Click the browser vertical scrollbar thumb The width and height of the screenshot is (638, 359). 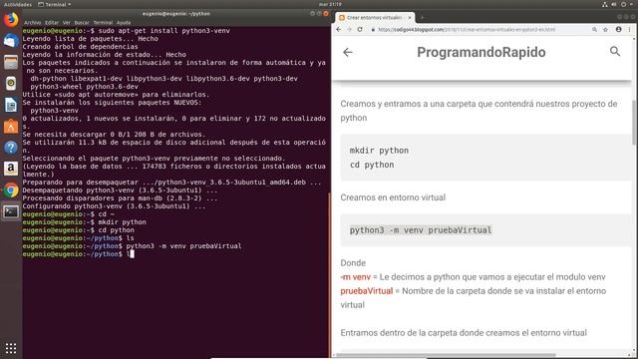[634, 122]
